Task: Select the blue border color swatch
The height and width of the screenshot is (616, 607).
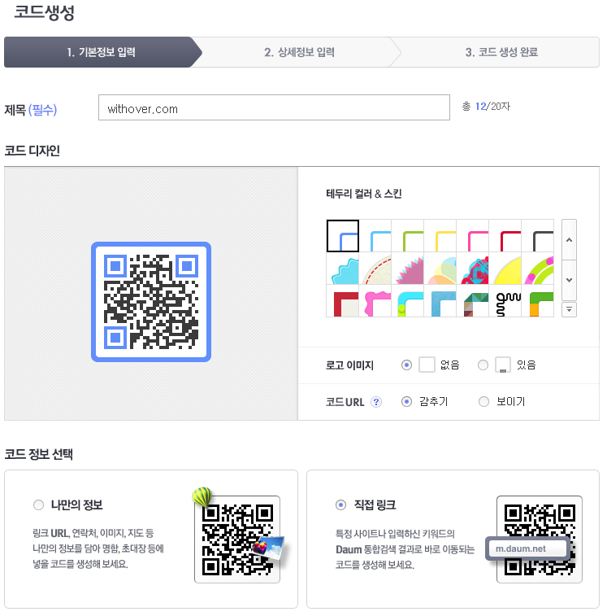Action: (343, 236)
